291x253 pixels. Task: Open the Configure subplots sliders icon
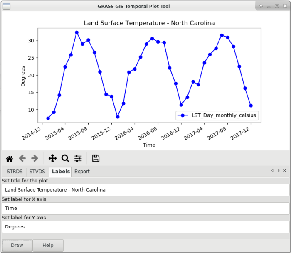click(78, 158)
